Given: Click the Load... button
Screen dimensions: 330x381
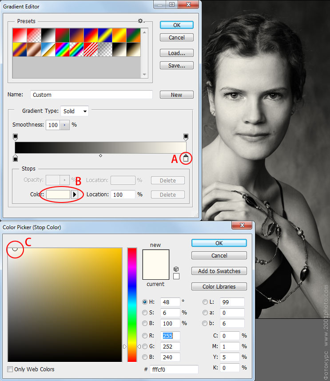Looking at the screenshot, I should [x=177, y=53].
